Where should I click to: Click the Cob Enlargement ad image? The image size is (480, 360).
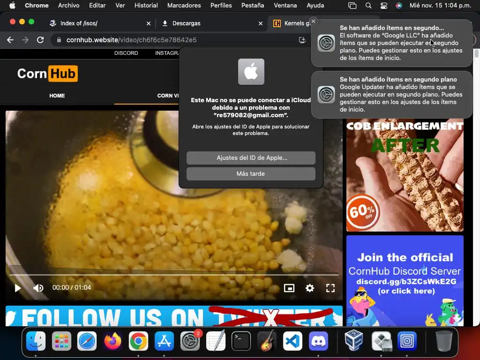pos(405,175)
